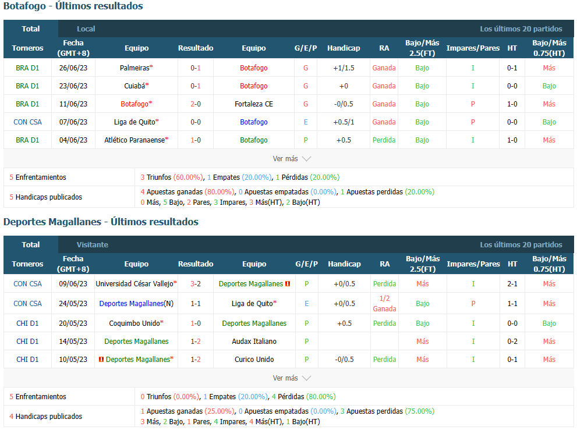Open the CHI D1 tournament link dated 20/05/23
The width and height of the screenshot is (577, 430).
pos(27,324)
